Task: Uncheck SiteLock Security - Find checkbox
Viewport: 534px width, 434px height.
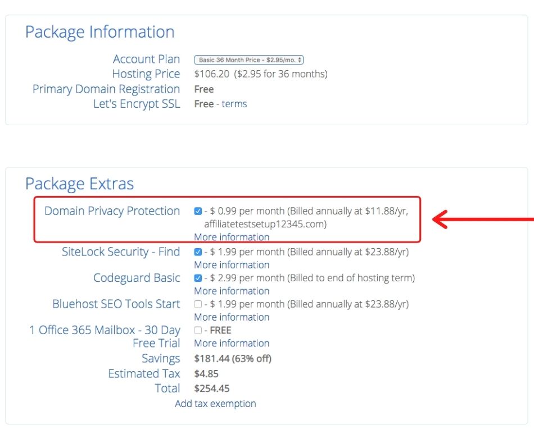Action: point(198,252)
